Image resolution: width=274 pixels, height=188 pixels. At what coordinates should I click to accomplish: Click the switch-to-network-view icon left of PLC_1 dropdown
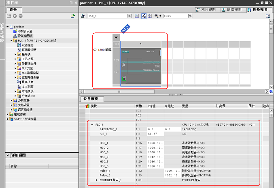[83, 16]
